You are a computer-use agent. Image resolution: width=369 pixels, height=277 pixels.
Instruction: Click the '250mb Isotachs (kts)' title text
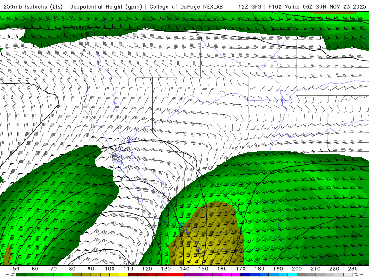click(33, 6)
